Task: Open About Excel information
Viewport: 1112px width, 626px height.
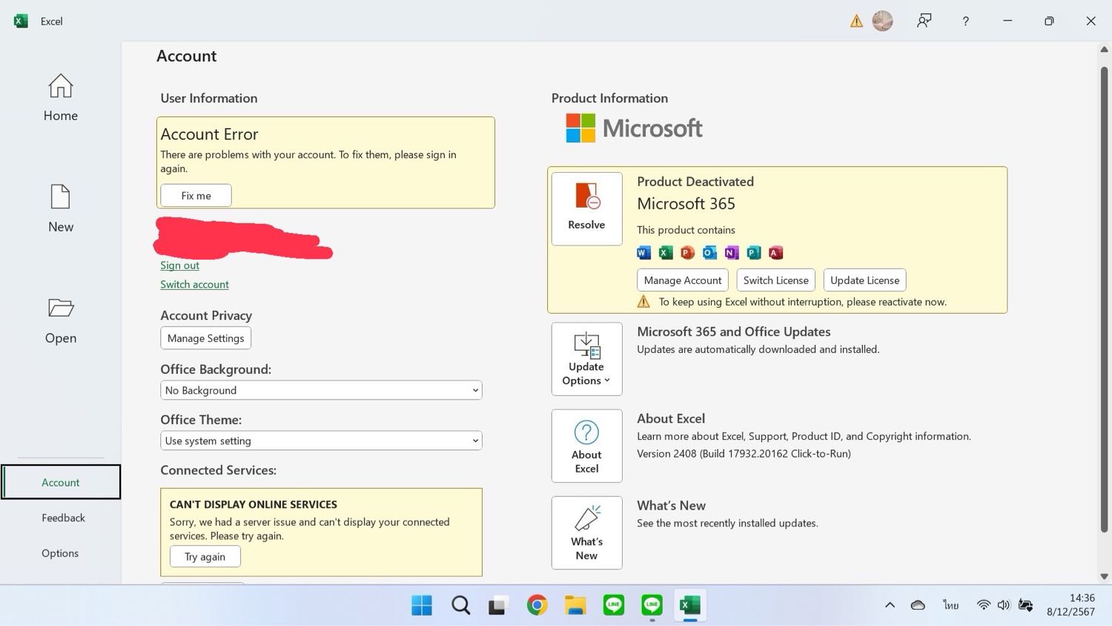Action: (x=586, y=446)
